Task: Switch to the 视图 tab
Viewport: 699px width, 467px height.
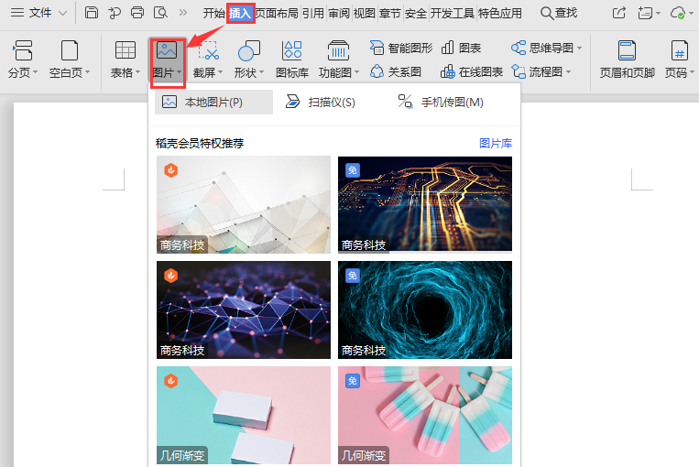Action: (x=365, y=14)
